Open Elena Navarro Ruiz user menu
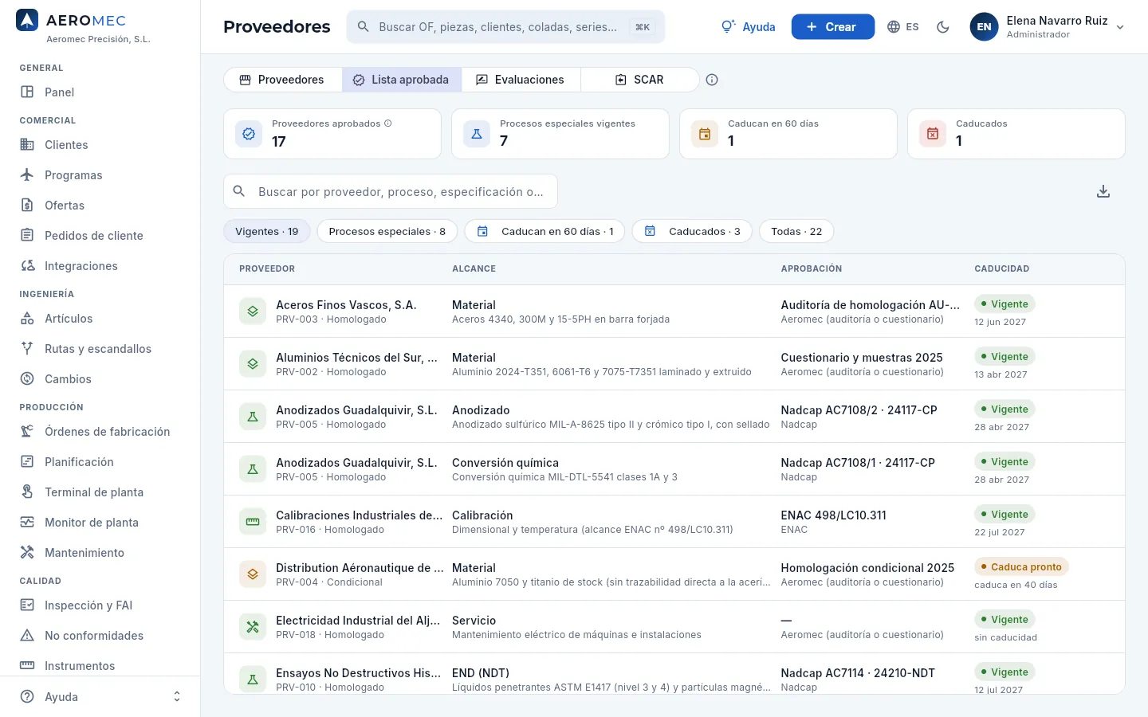Viewport: 1148px width, 717px height. click(x=1048, y=27)
